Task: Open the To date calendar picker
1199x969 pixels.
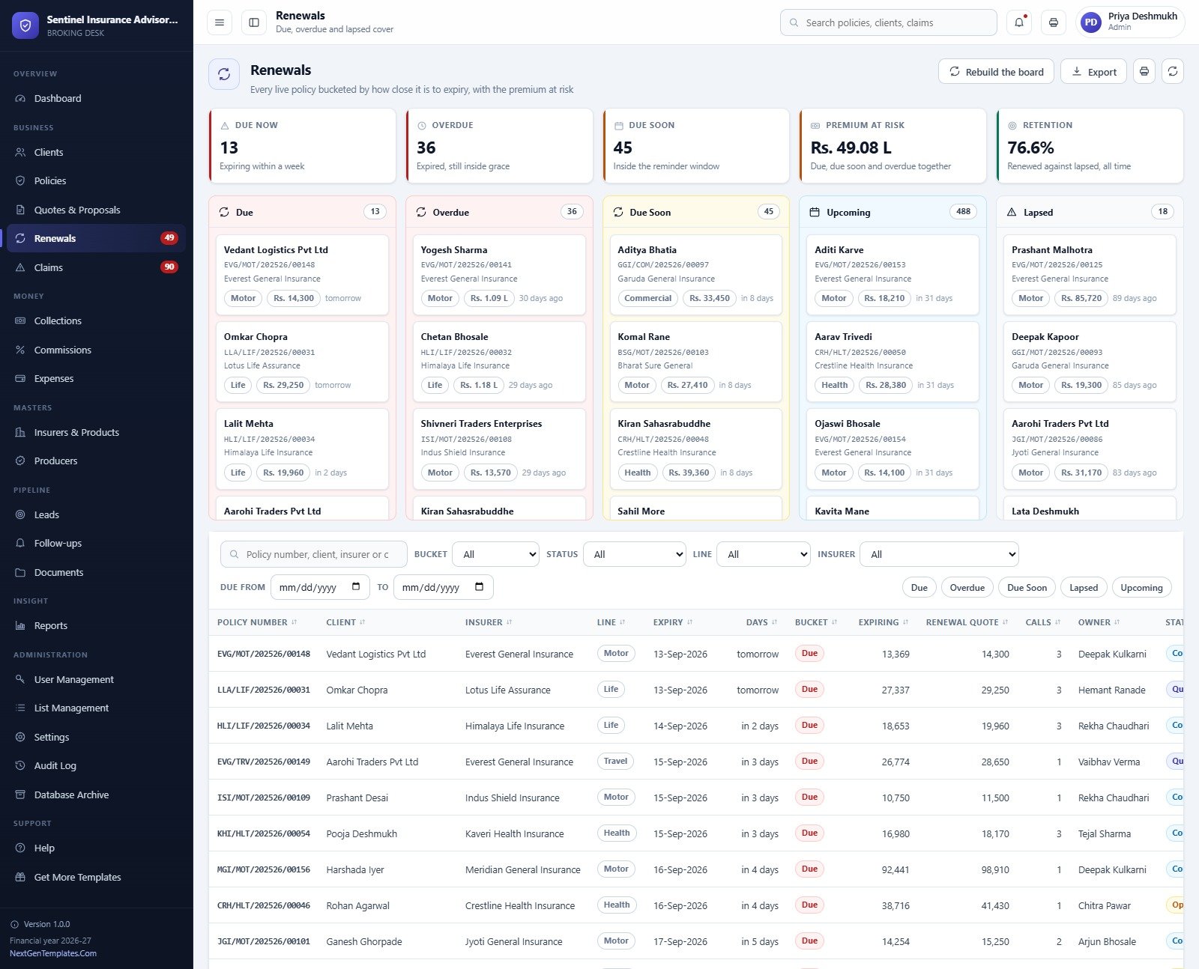Action: (x=480, y=587)
